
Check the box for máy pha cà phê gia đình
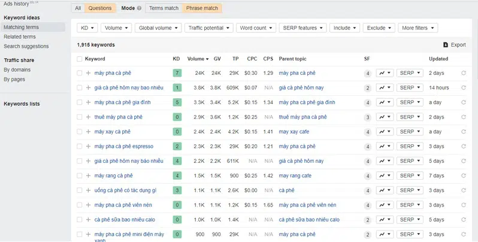pos(80,102)
